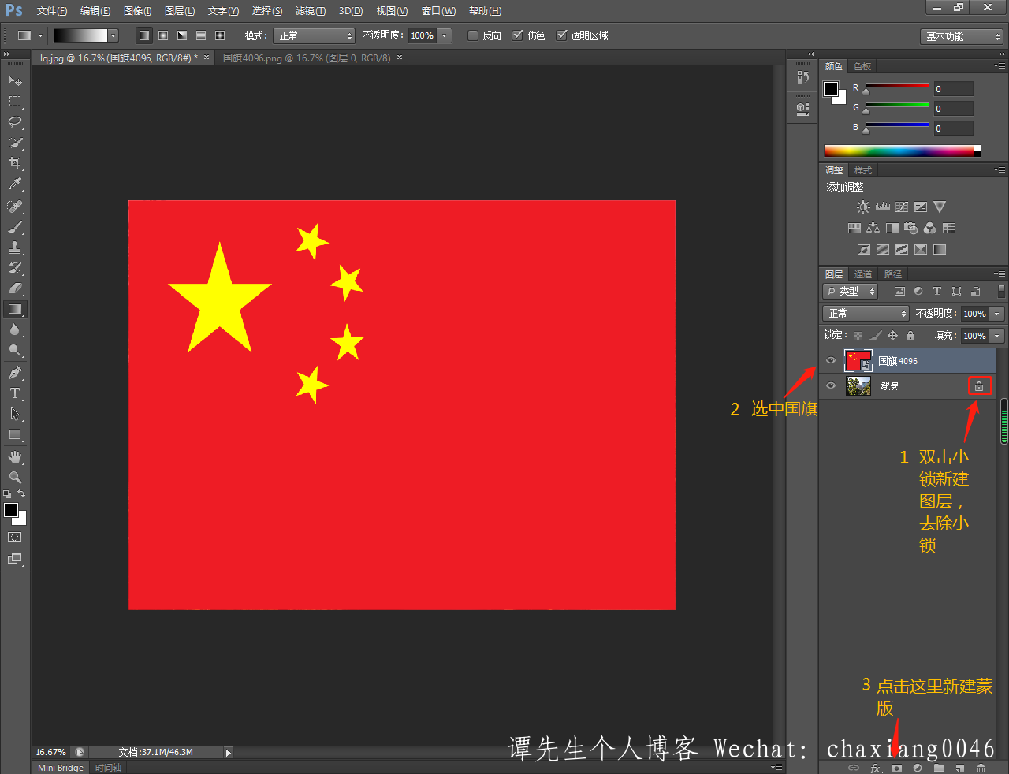
Task: Select the Eyedropper tool
Action: tap(15, 184)
